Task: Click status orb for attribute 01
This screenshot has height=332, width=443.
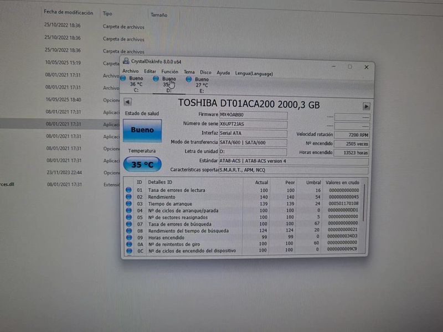Action: 129,190
